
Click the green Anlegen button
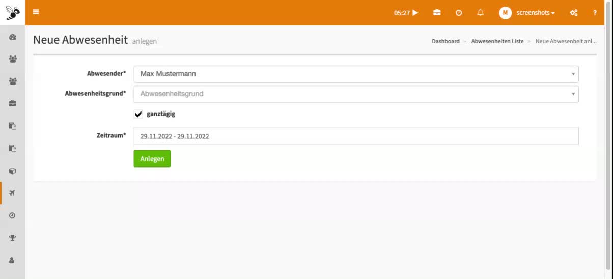pyautogui.click(x=152, y=159)
